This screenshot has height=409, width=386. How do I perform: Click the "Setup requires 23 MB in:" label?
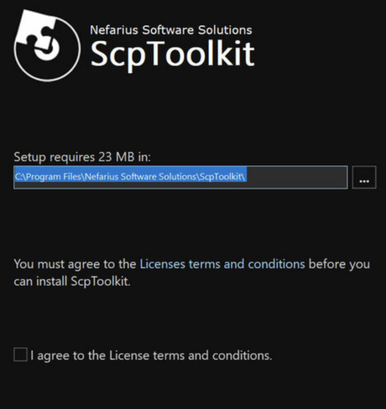coord(82,157)
